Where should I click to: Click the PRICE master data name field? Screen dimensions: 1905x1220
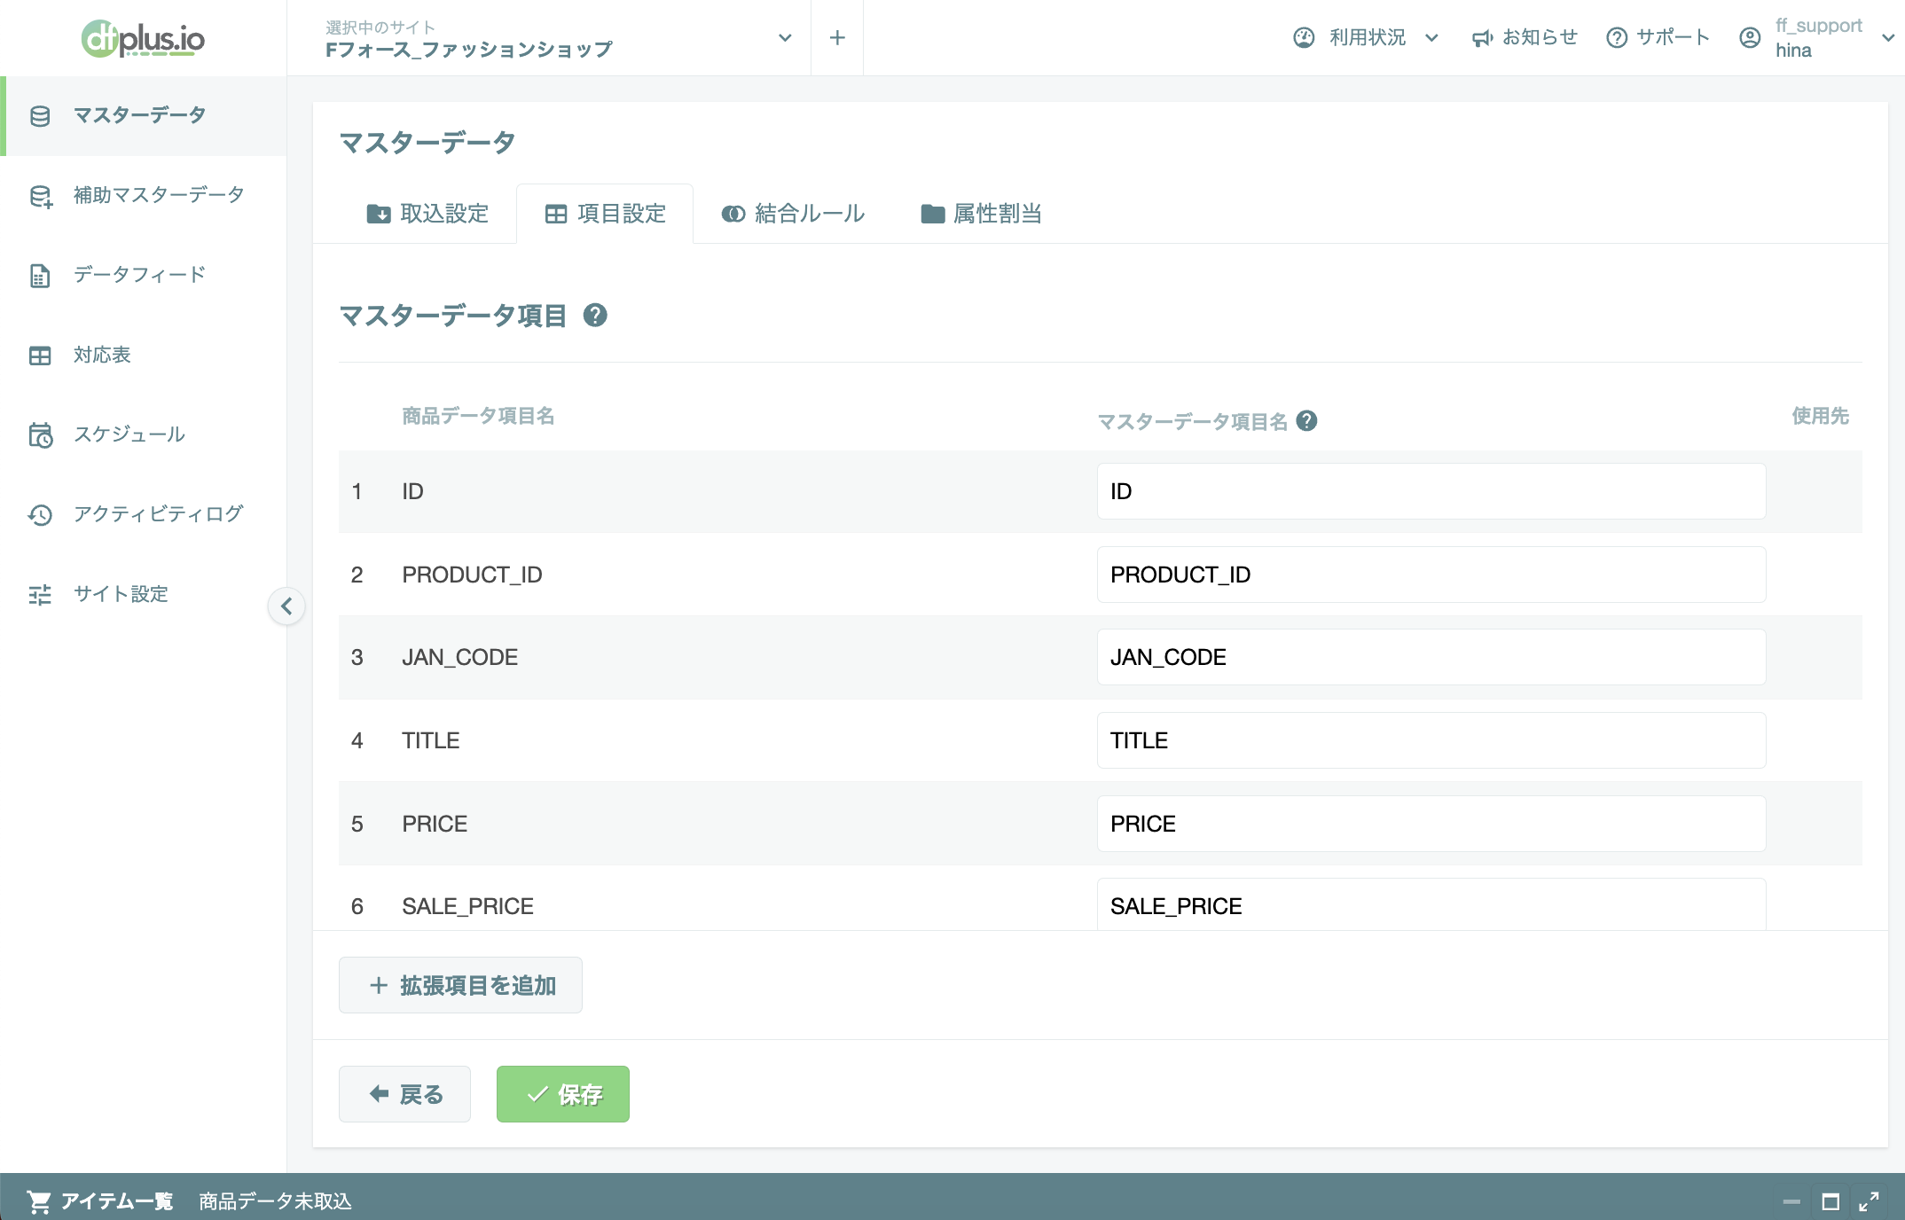[x=1431, y=824]
